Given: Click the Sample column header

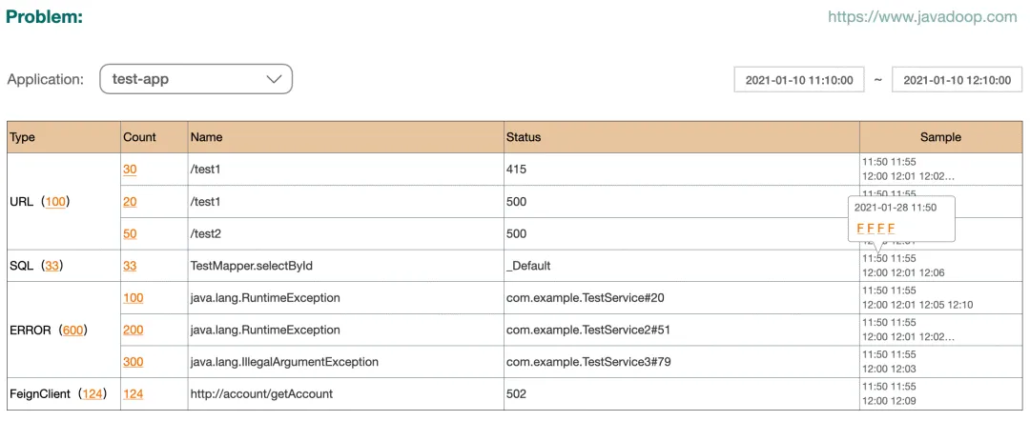Looking at the screenshot, I should point(940,137).
